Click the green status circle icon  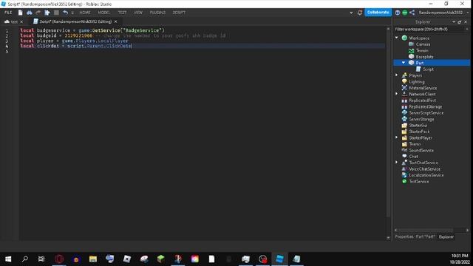[405, 13]
